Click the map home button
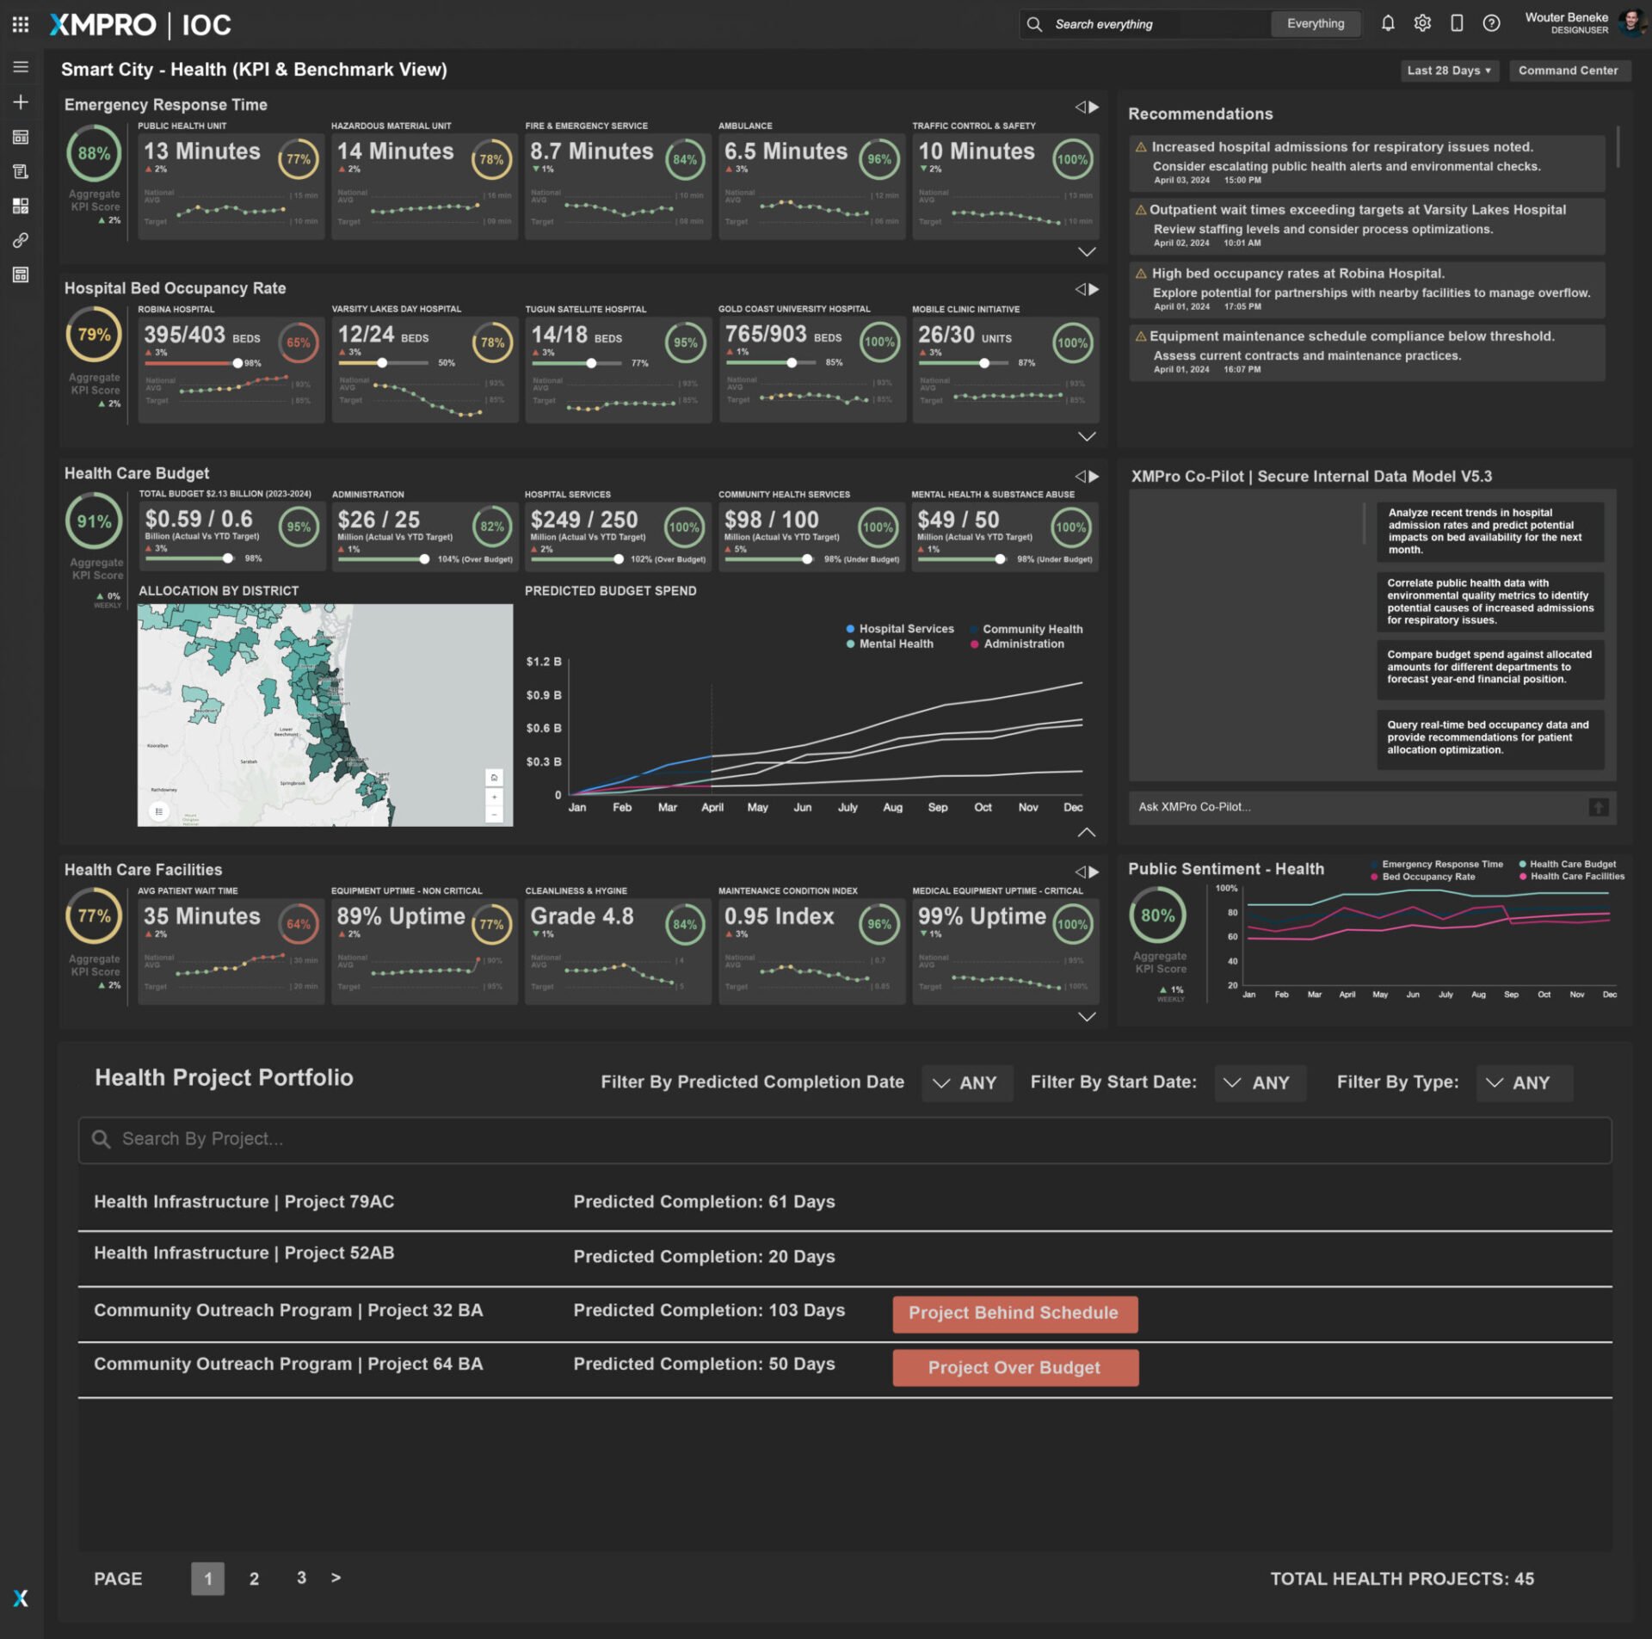The height and width of the screenshot is (1639, 1652). [x=494, y=777]
